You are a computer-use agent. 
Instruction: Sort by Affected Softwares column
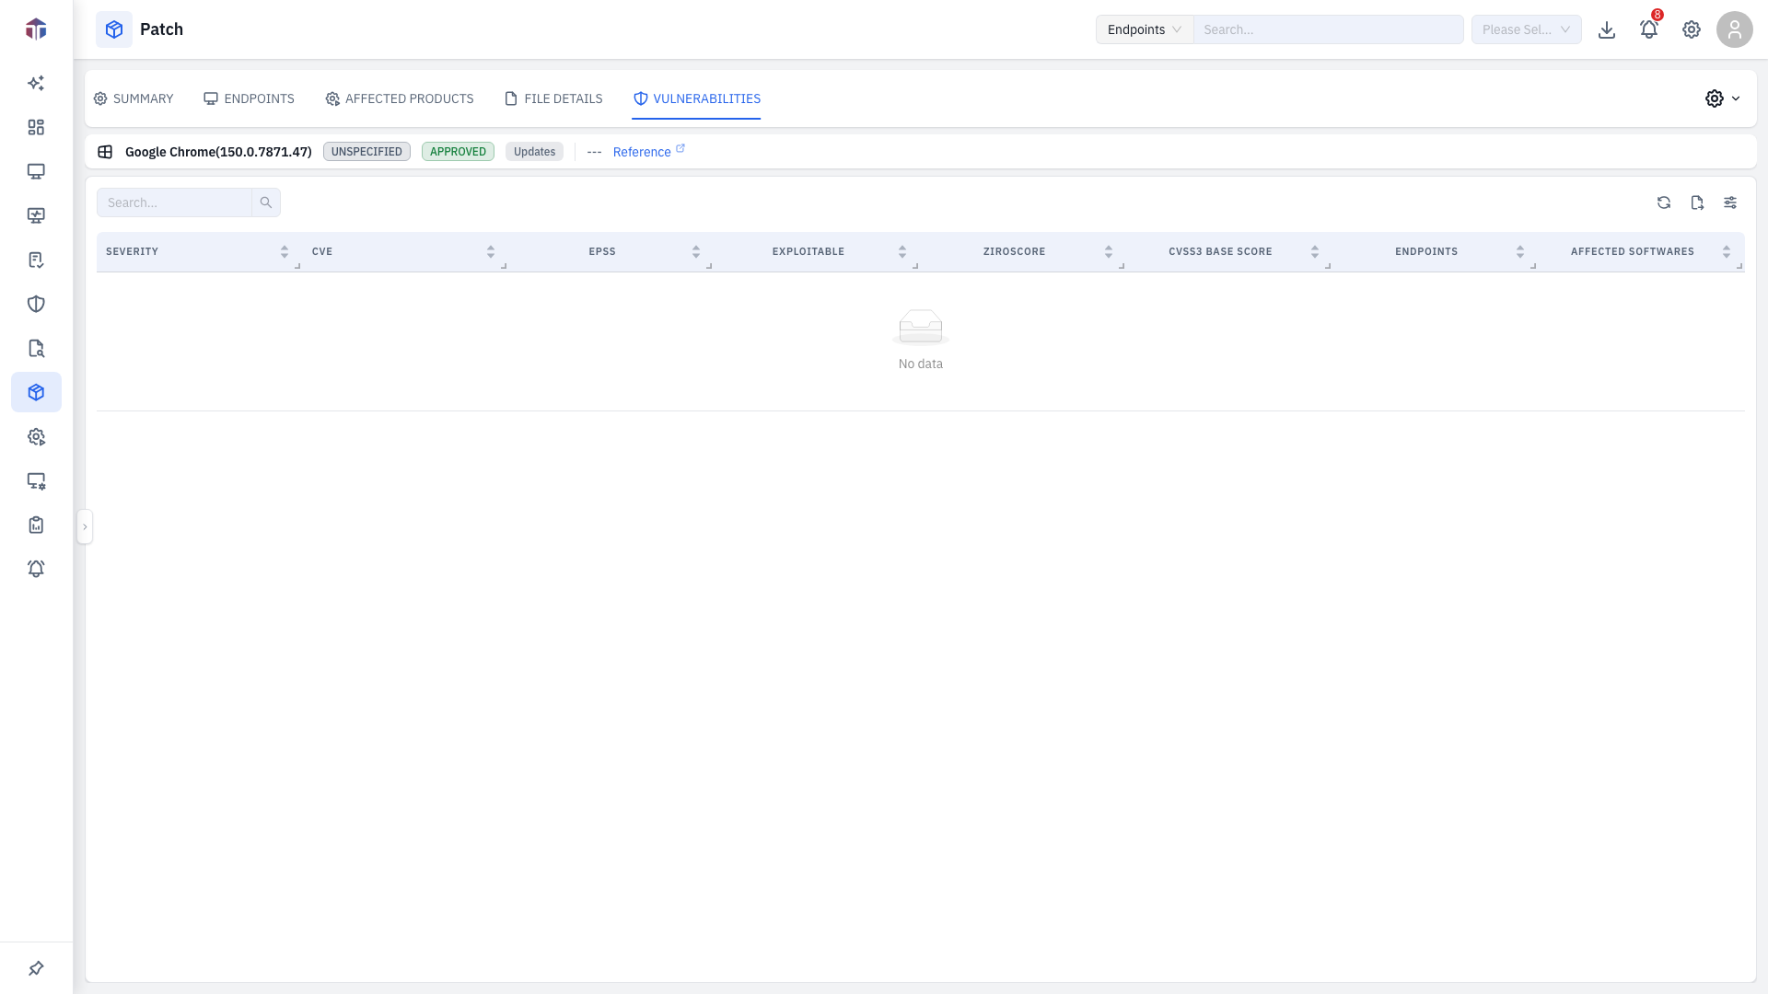[1727, 251]
